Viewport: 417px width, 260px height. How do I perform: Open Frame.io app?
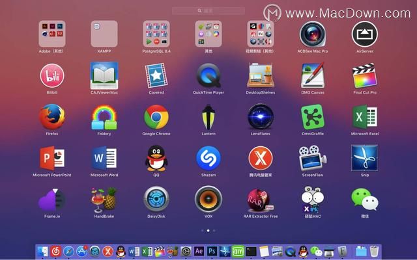[52, 200]
